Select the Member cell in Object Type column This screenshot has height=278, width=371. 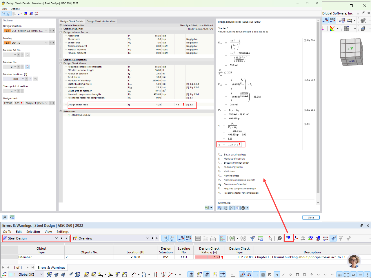pyautogui.click(x=41, y=257)
